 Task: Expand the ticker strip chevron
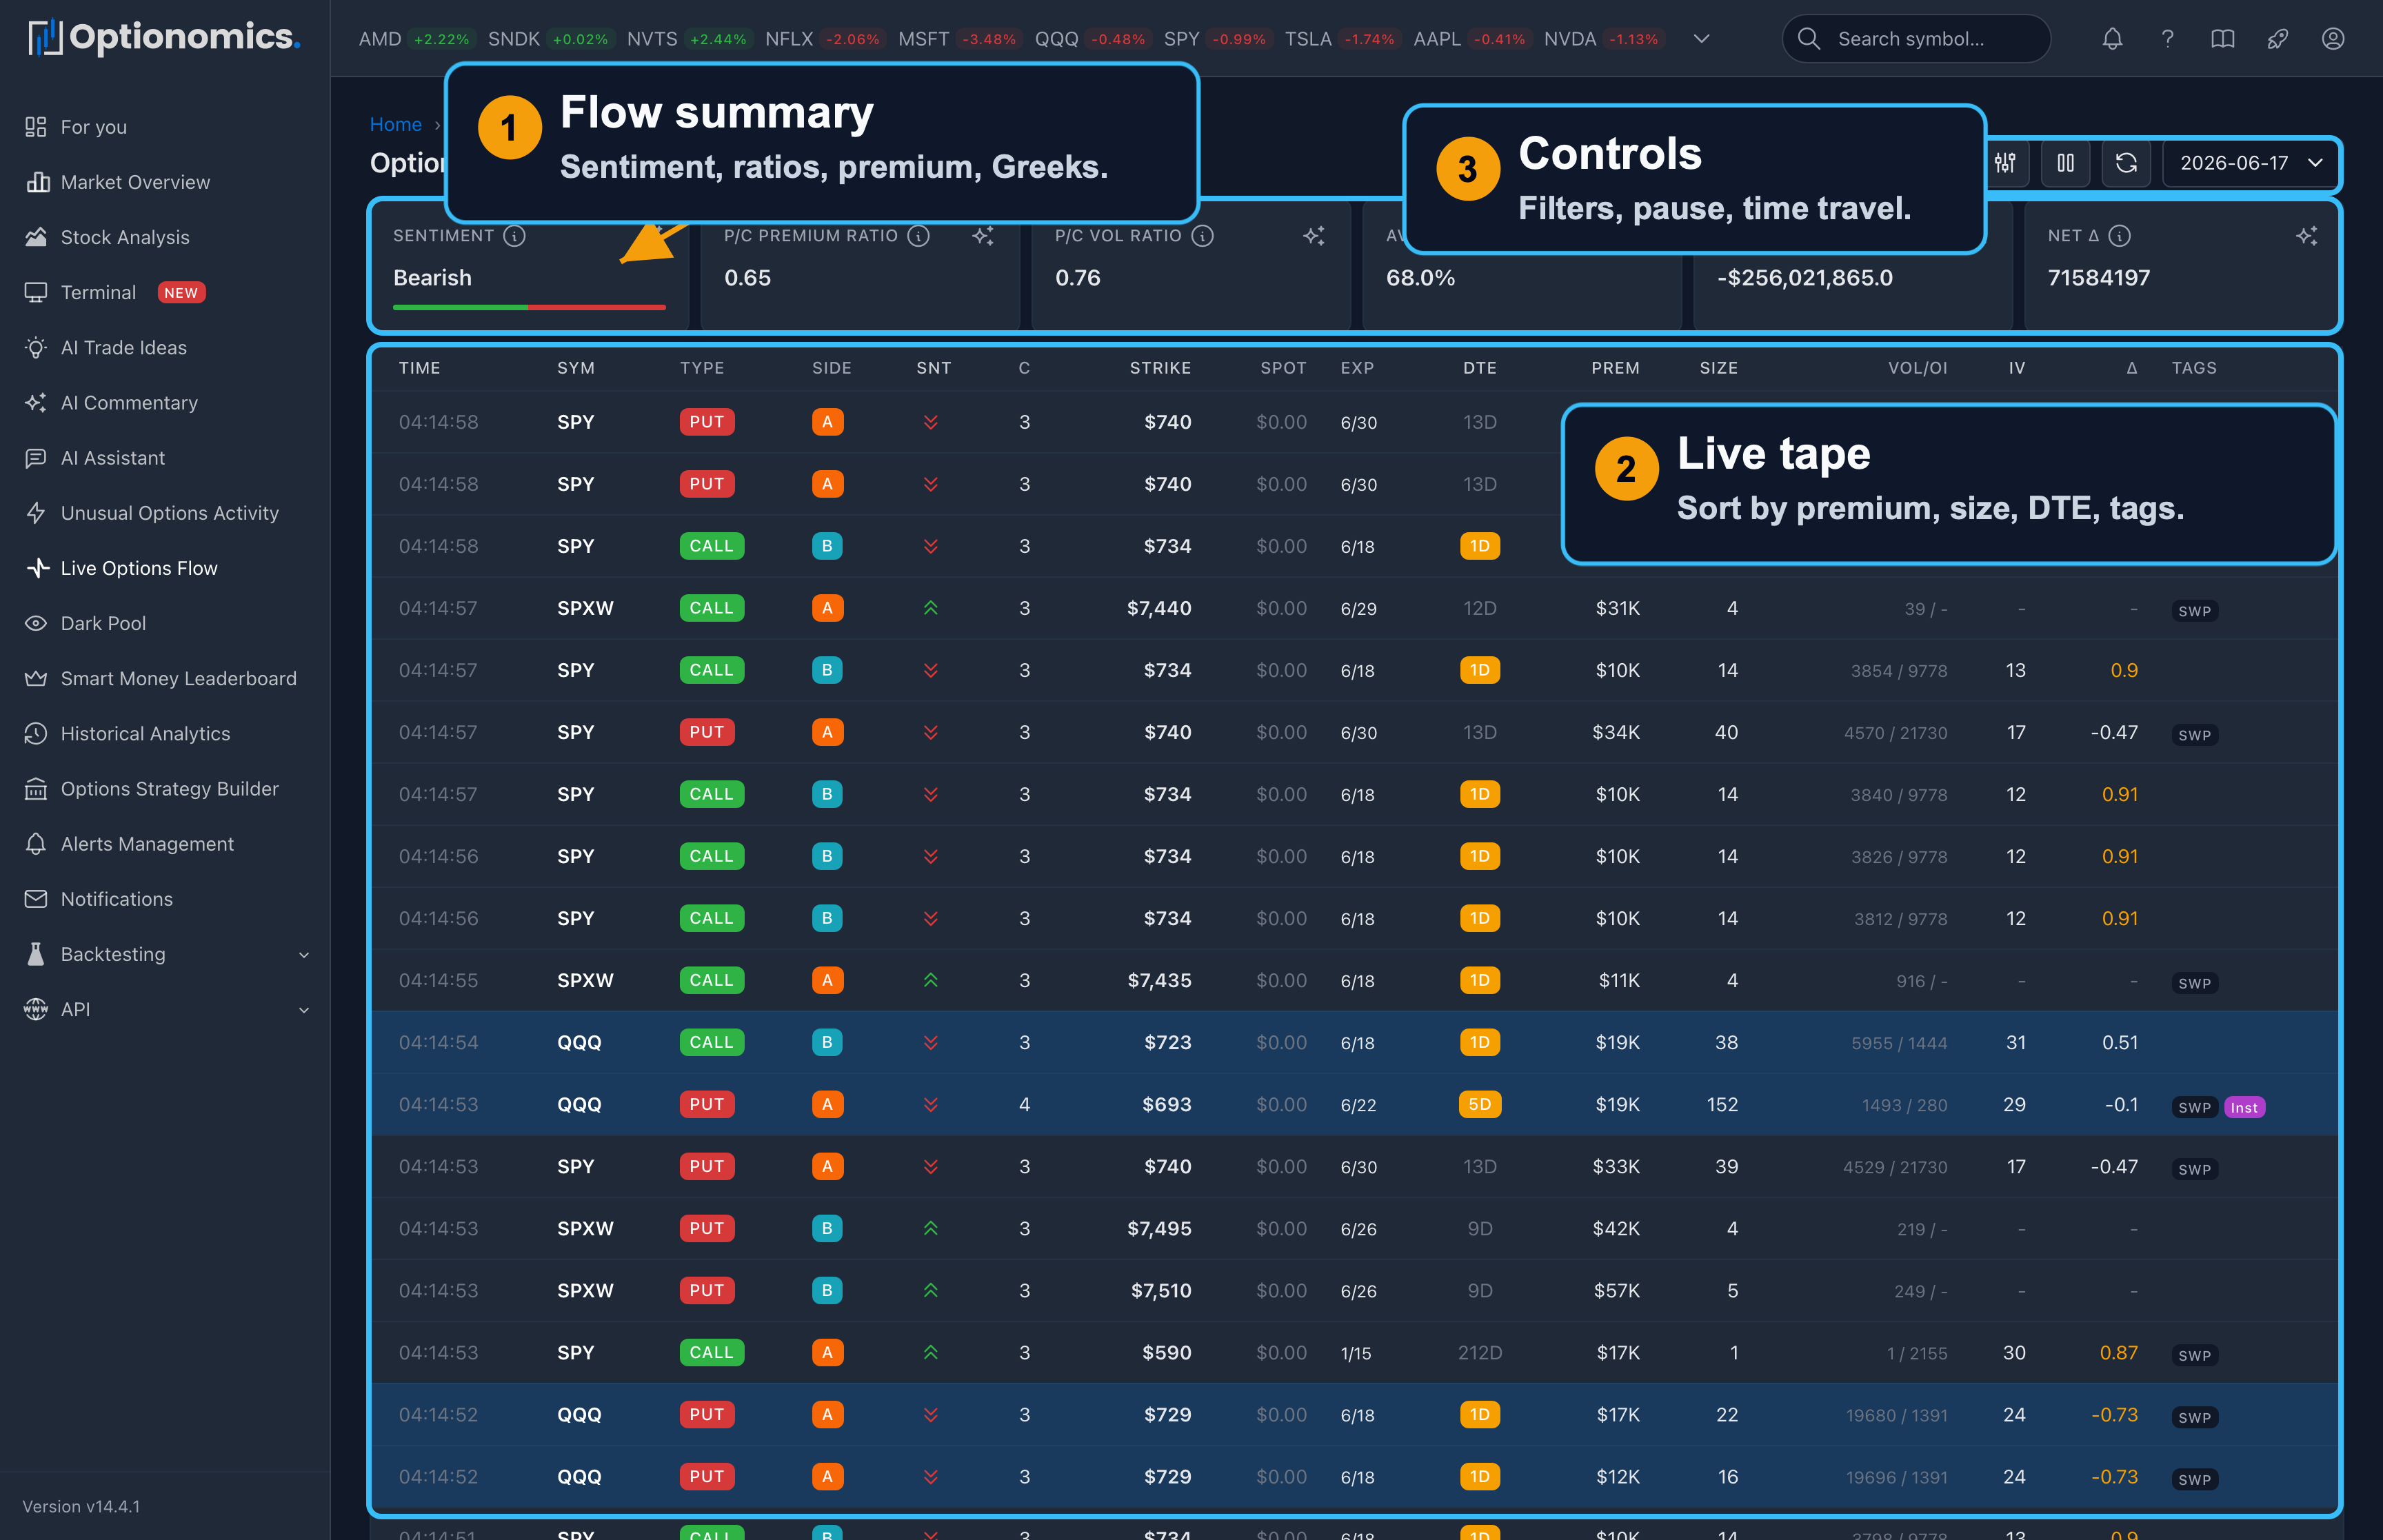click(1701, 39)
